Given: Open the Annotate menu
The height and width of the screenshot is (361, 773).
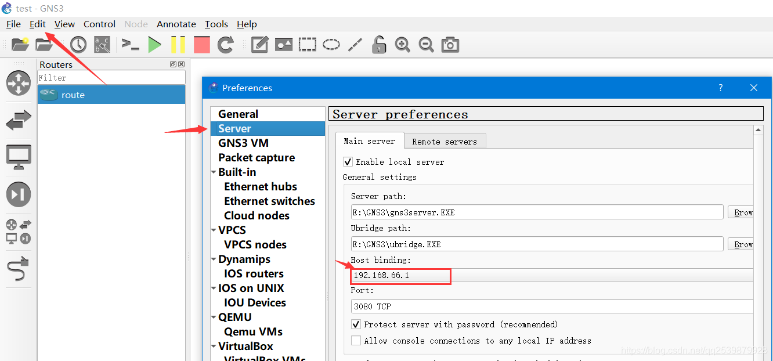Looking at the screenshot, I should [176, 24].
